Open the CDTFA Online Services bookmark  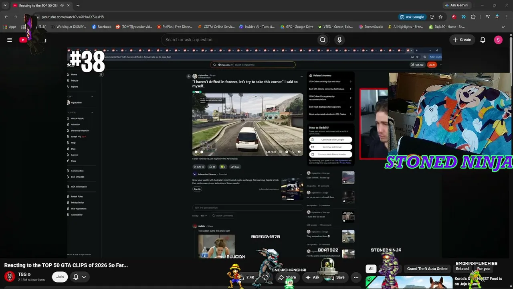pos(216,27)
